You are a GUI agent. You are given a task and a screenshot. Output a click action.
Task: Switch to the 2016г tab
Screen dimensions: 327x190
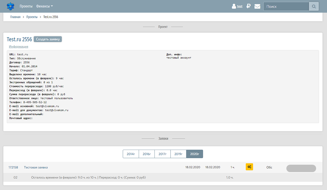pyautogui.click(x=147, y=154)
